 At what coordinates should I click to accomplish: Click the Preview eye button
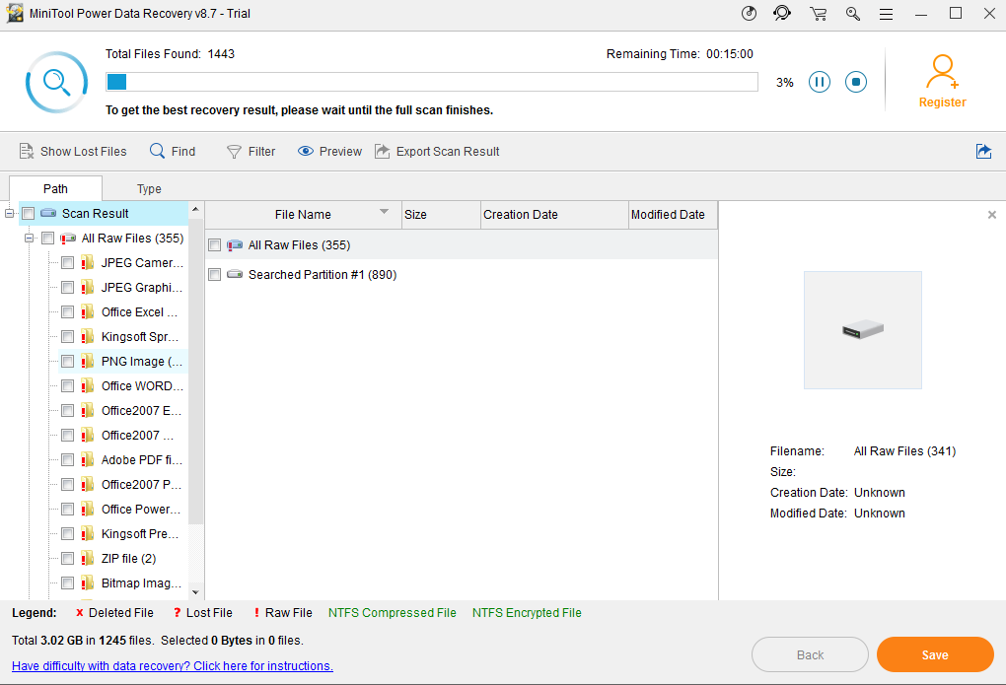pos(329,152)
